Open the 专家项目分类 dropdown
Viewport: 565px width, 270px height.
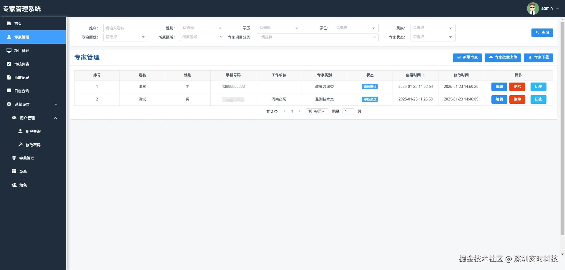(x=318, y=37)
